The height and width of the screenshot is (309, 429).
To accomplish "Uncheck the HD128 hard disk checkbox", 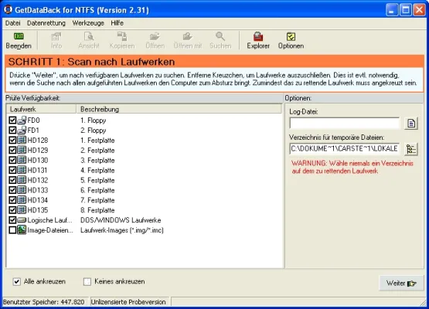I will coord(12,141).
